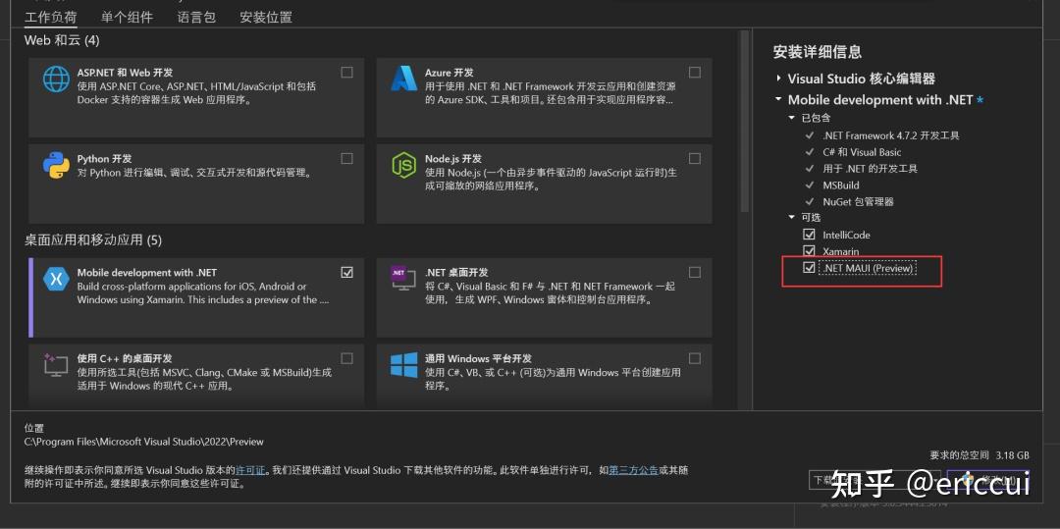Image resolution: width=1060 pixels, height=529 pixels.
Task: Expand the Visual Studio 核心编辑器 node
Action: pos(778,79)
